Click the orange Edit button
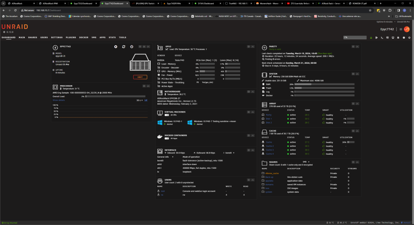The width and height of the screenshot is (414, 225). [140, 77]
